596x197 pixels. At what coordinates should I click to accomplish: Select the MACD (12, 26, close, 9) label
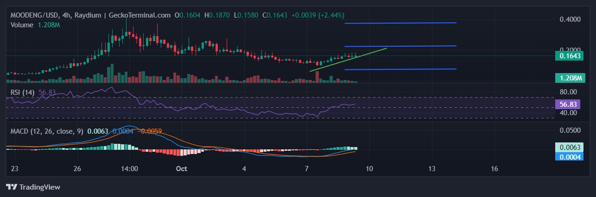47,131
